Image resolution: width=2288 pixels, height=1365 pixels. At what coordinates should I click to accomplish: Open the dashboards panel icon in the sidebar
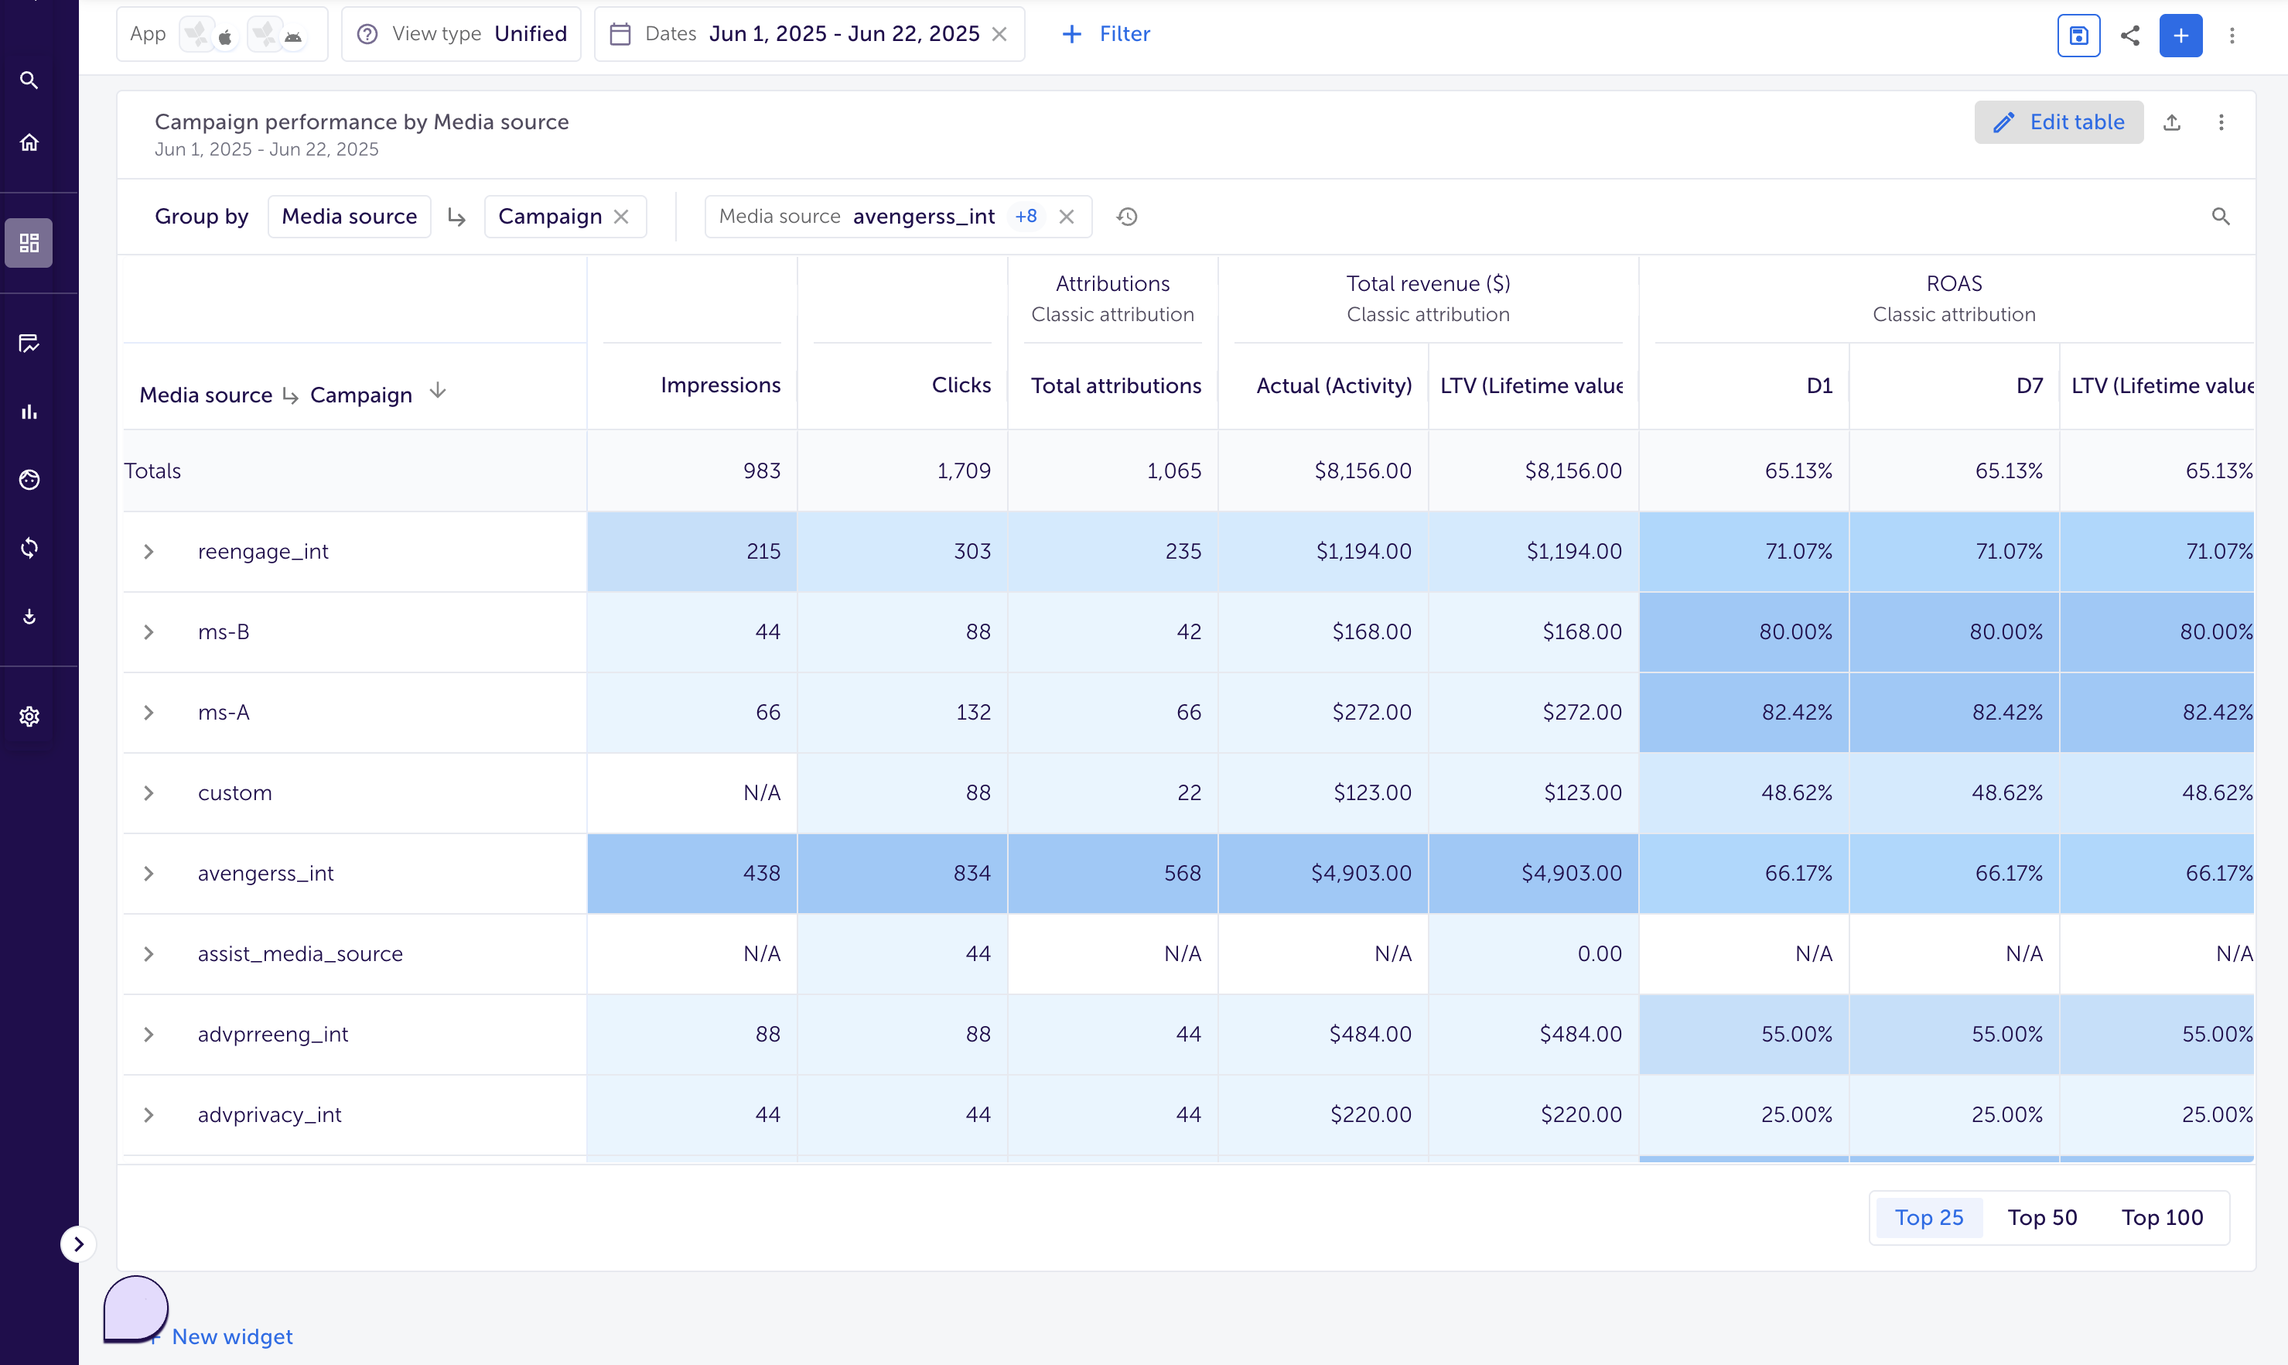[x=29, y=242]
